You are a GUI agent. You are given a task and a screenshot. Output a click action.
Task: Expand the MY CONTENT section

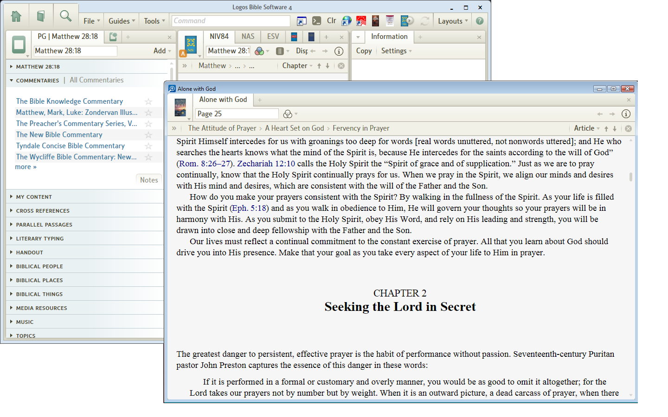click(31, 197)
